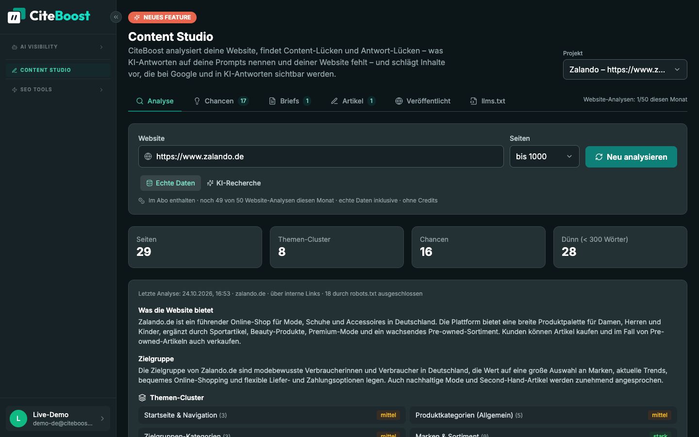Open the Veröffentlicht tab
The height and width of the screenshot is (437, 699).
(423, 101)
